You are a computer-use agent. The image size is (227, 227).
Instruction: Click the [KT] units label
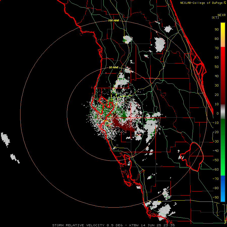215,17
